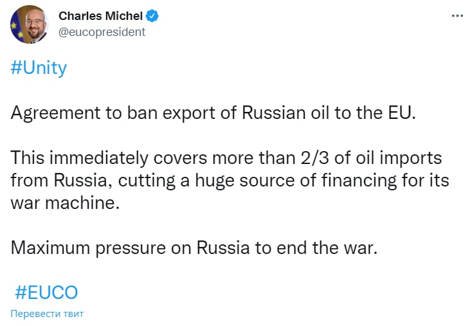The image size is (472, 326).
Task: Click the word "EU." ending the first sentence
Action: point(401,113)
